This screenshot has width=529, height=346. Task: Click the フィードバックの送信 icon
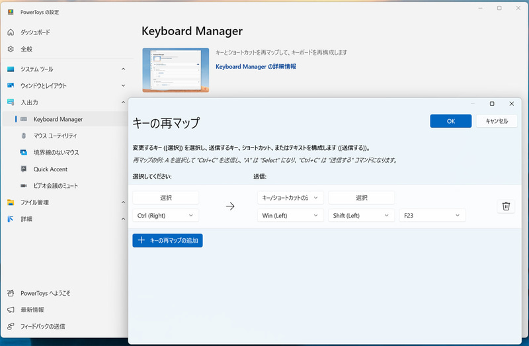[x=11, y=326]
